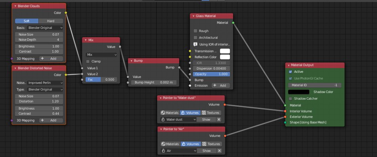Enable the Shadow Catcher checkbox
The width and height of the screenshot is (377, 157).
(291, 98)
